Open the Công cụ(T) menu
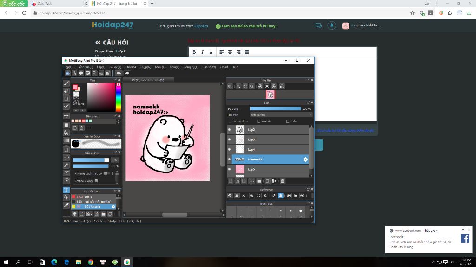 (x=191, y=67)
